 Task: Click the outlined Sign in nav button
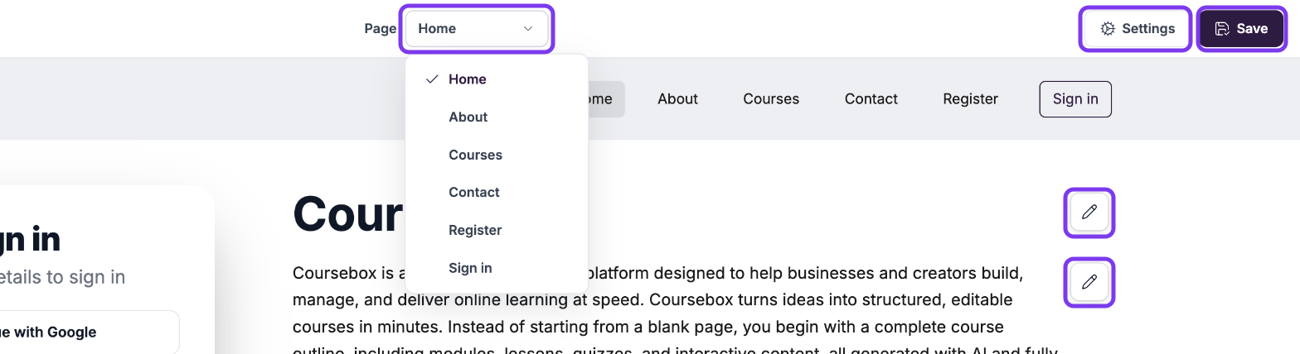coord(1075,99)
